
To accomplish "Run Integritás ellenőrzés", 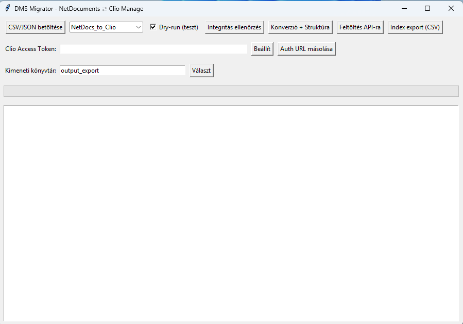I will click(x=234, y=27).
